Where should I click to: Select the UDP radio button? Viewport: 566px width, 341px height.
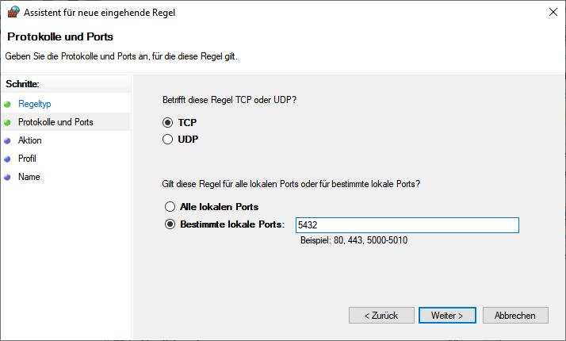pos(167,140)
